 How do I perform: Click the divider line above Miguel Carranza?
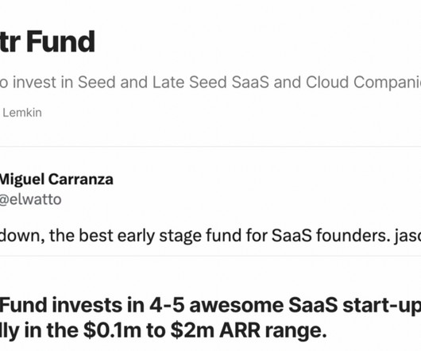(x=210, y=147)
